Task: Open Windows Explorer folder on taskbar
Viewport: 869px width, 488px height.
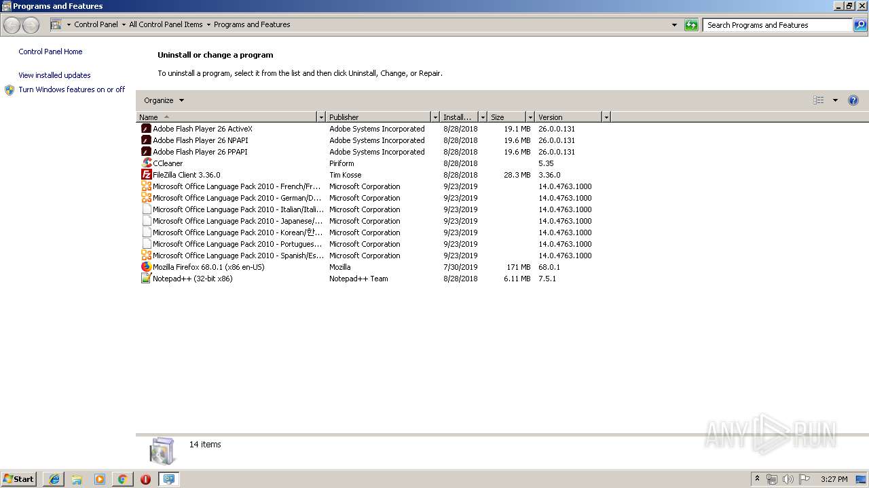Action: click(77, 479)
